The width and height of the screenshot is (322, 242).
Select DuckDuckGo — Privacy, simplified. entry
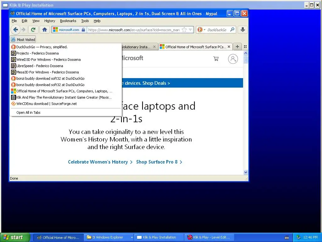tap(66, 47)
